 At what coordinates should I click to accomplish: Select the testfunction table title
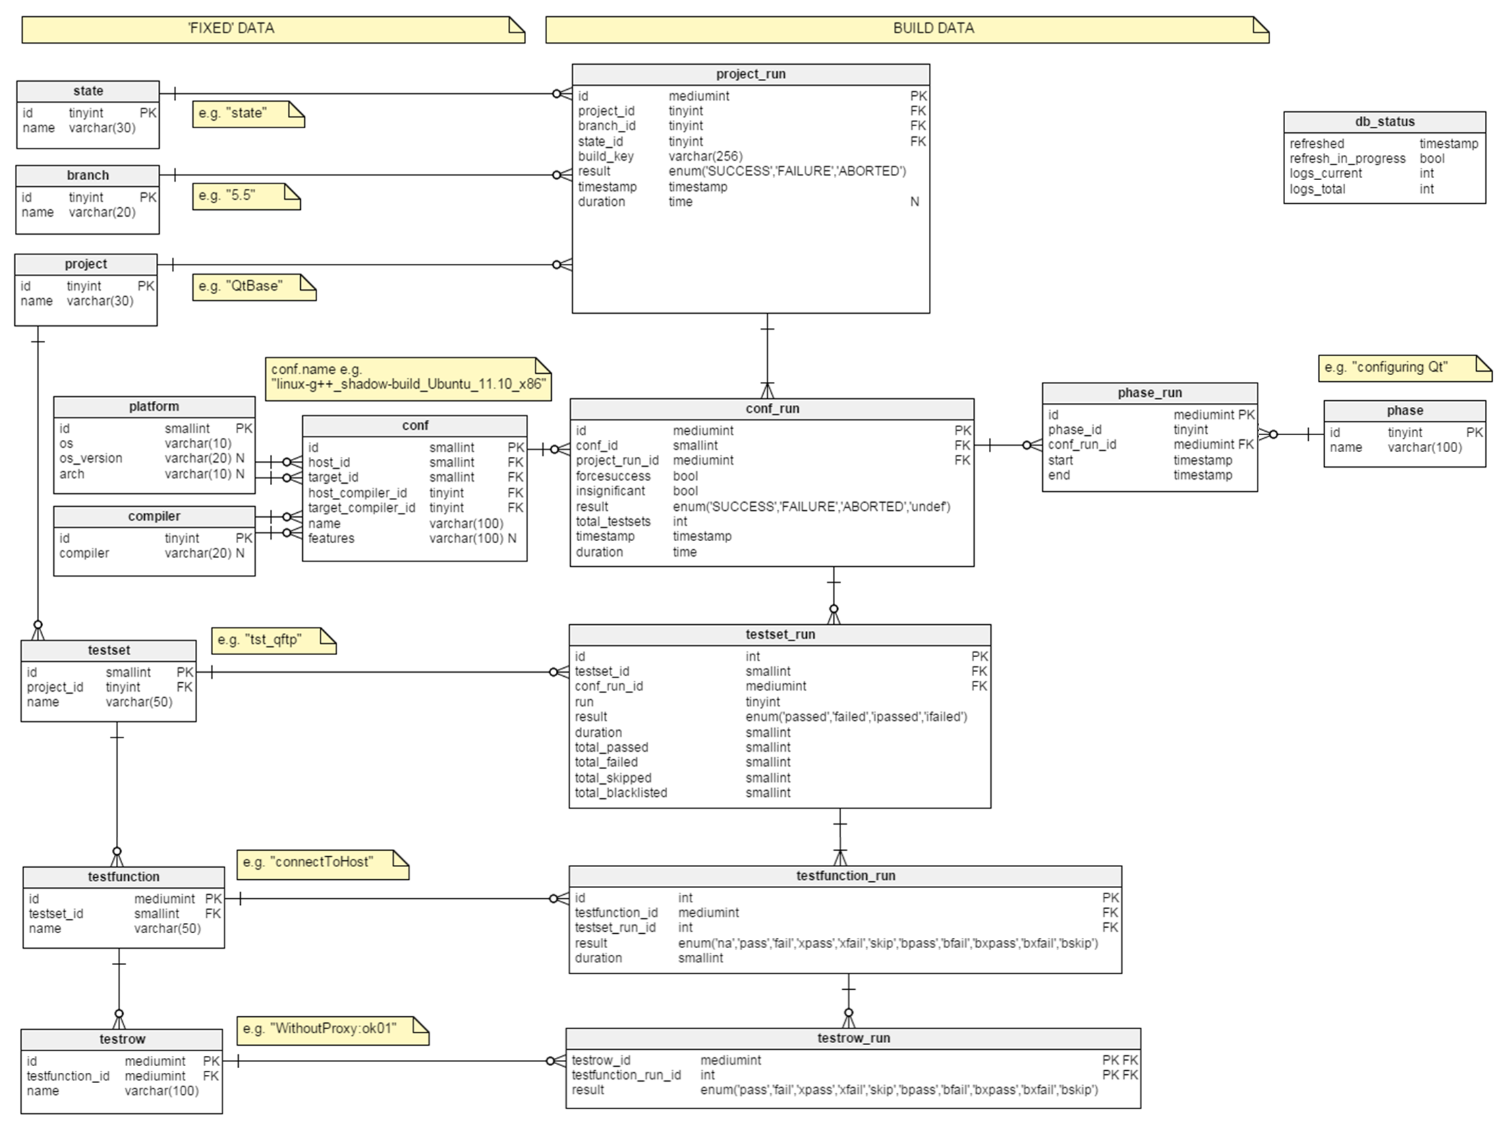pos(123,877)
